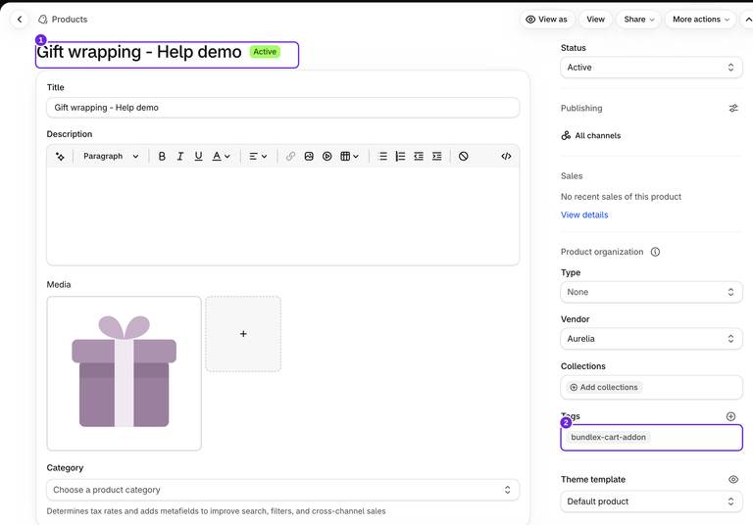The width and height of the screenshot is (753, 525).
Task: Toggle the HTML code view
Action: pyautogui.click(x=506, y=156)
